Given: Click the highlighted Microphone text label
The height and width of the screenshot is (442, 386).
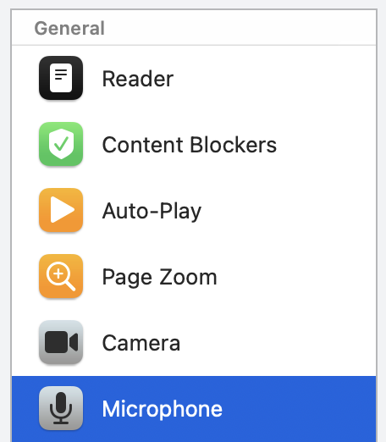Looking at the screenshot, I should 163,409.
